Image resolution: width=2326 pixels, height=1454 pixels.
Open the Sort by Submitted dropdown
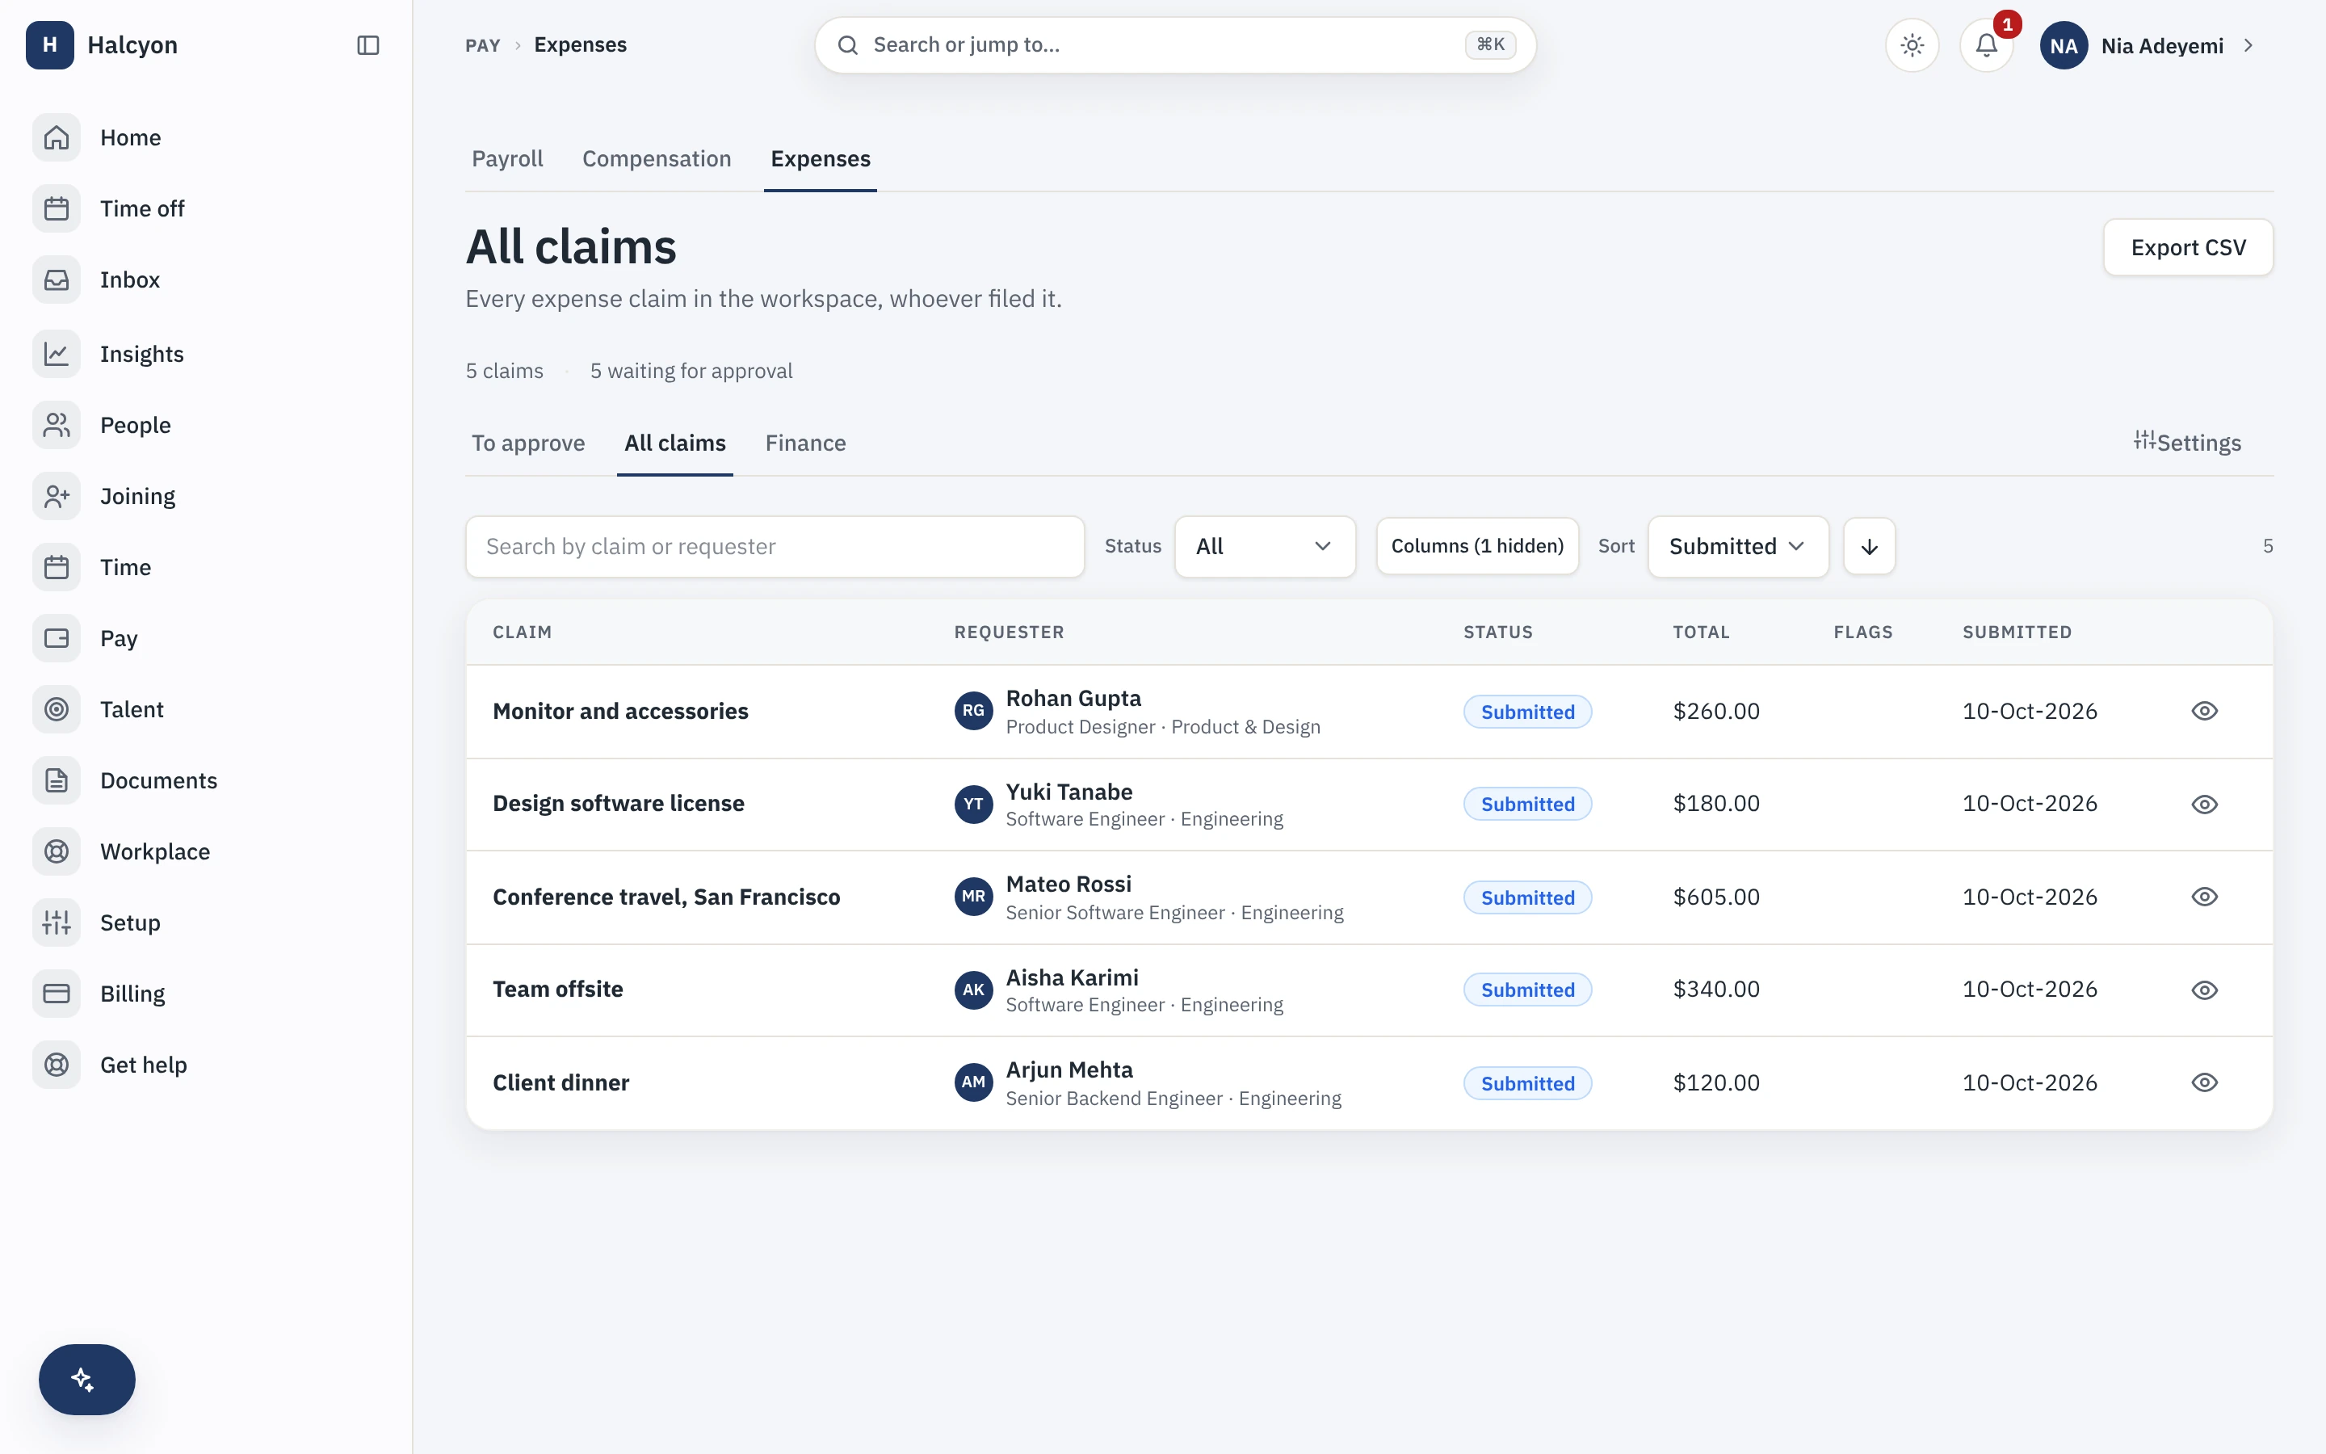point(1738,546)
